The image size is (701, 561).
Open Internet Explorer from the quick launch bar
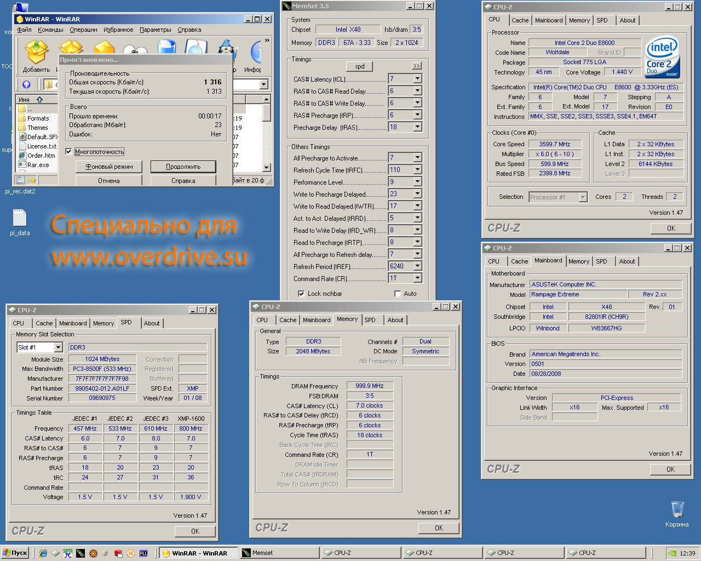[x=43, y=553]
